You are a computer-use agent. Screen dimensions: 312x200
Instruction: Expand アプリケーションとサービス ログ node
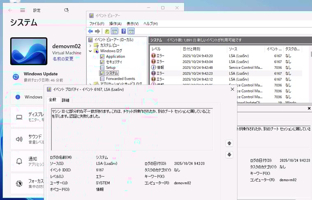pos(90,84)
